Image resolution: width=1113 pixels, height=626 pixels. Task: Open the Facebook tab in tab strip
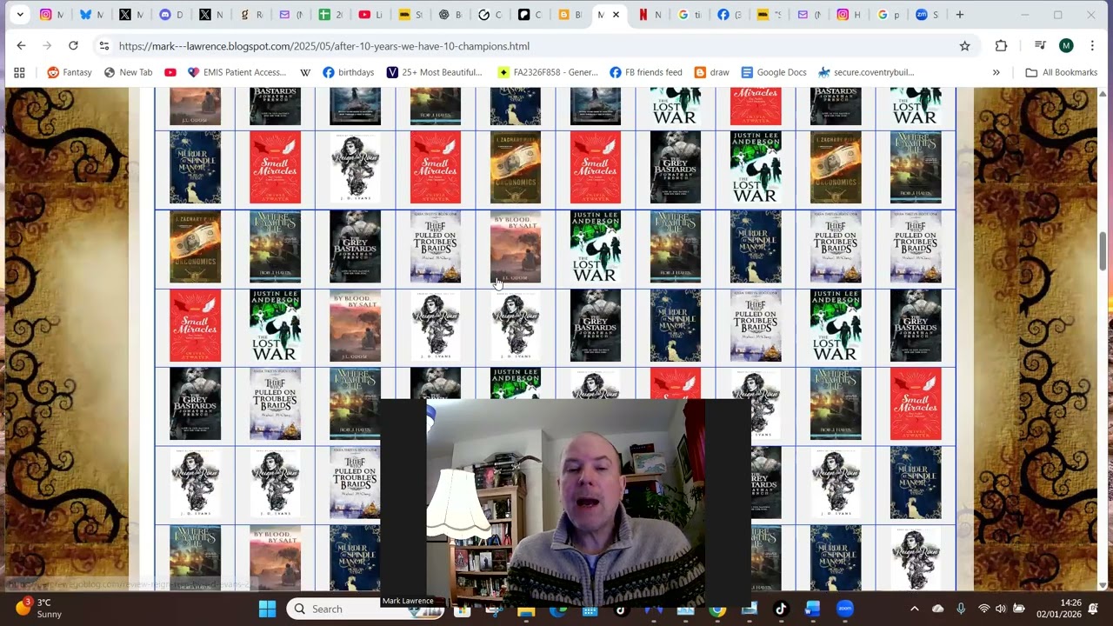[x=730, y=15]
